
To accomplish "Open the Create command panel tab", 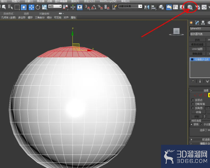I will pyautogui.click(x=191, y=23).
